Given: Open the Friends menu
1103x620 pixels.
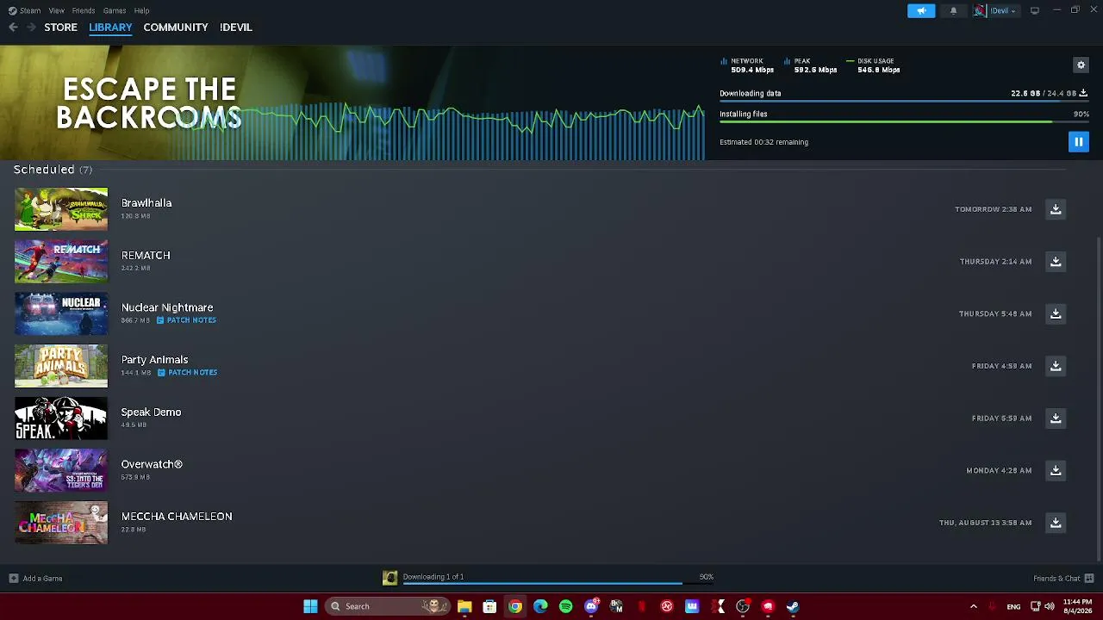Looking at the screenshot, I should tap(84, 10).
